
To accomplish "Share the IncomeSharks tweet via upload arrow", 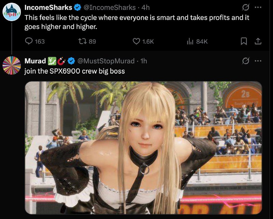I will coord(258,41).
